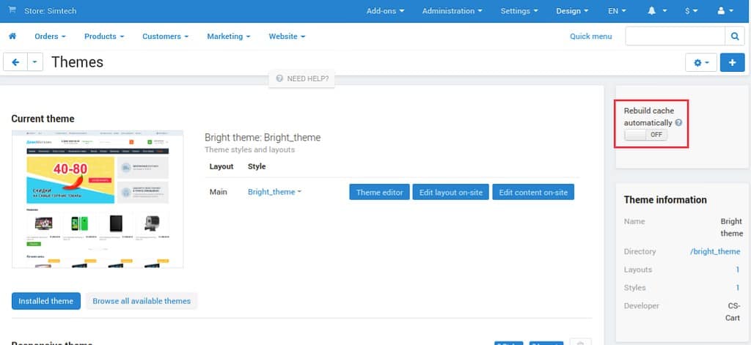Click the 'Theme styles and layouts' text

click(249, 149)
